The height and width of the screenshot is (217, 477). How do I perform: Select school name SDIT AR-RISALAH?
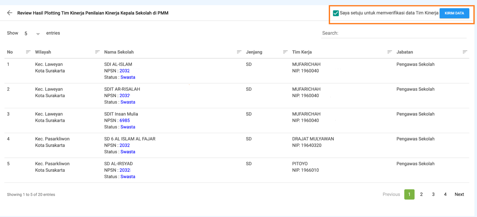122,89
